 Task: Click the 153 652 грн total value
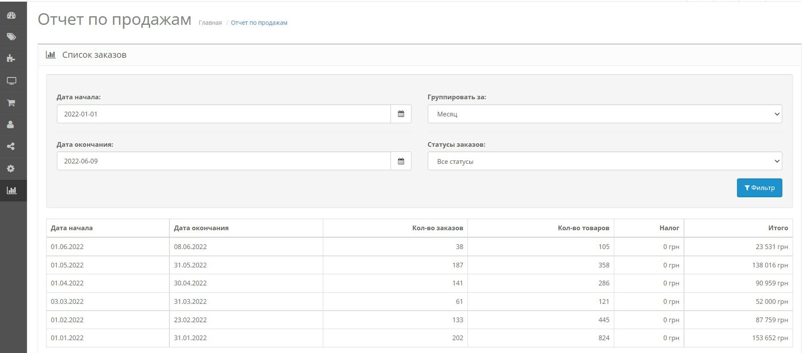(x=770, y=338)
